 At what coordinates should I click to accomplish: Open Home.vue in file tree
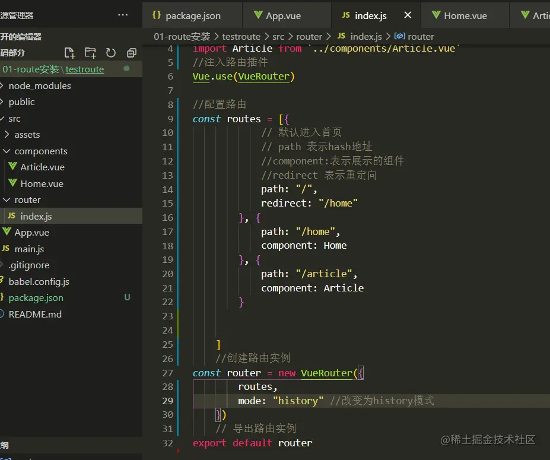point(42,184)
